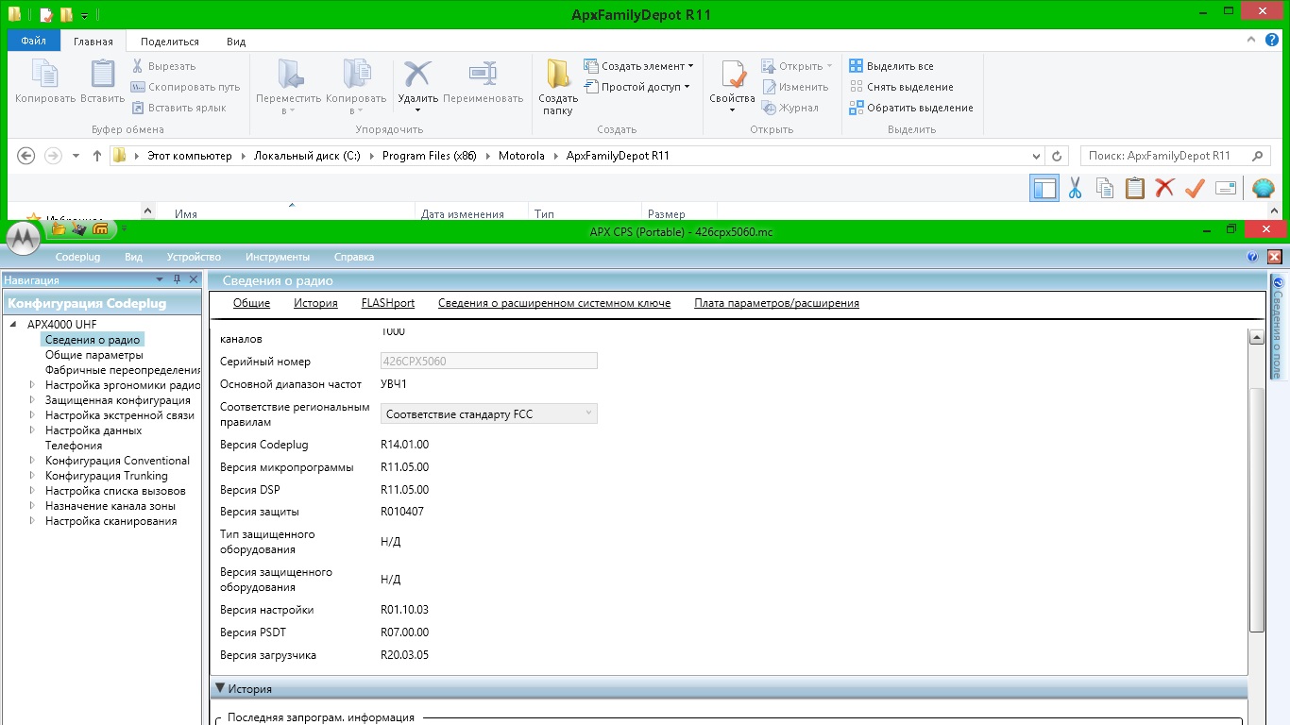This screenshot has height=725, width=1290.
Task: Open the Создать элемент dropdown
Action: point(639,66)
